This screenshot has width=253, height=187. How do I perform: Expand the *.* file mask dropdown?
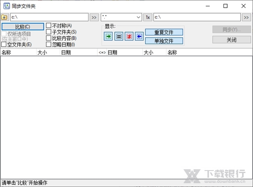(138, 17)
